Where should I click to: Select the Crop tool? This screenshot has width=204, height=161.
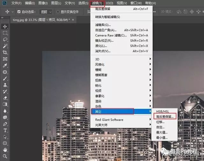(5, 52)
